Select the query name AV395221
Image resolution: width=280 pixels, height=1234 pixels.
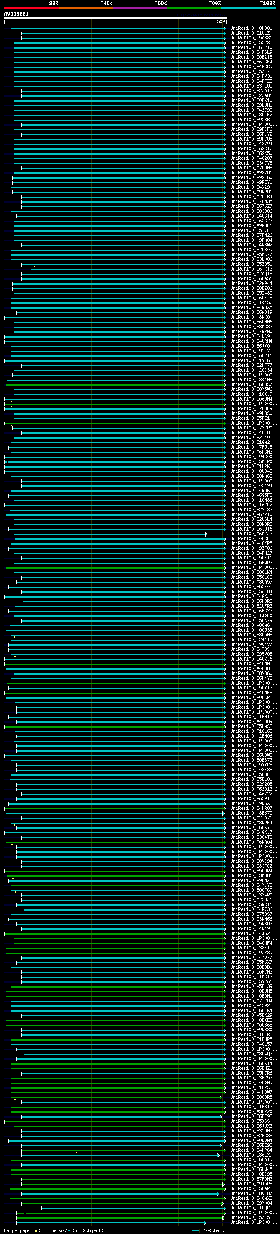click(16, 14)
